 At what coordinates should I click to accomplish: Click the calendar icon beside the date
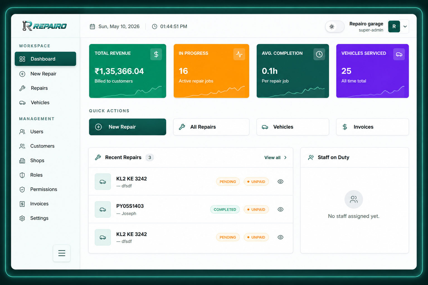pyautogui.click(x=92, y=26)
